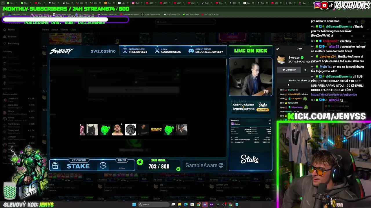
Task: Click the Show More link under Following
Action: (7, 89)
